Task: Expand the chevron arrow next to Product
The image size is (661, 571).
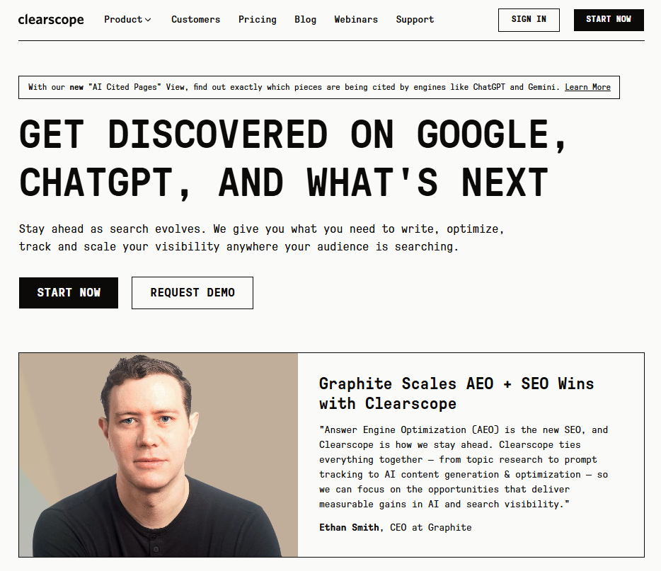Action: [148, 20]
